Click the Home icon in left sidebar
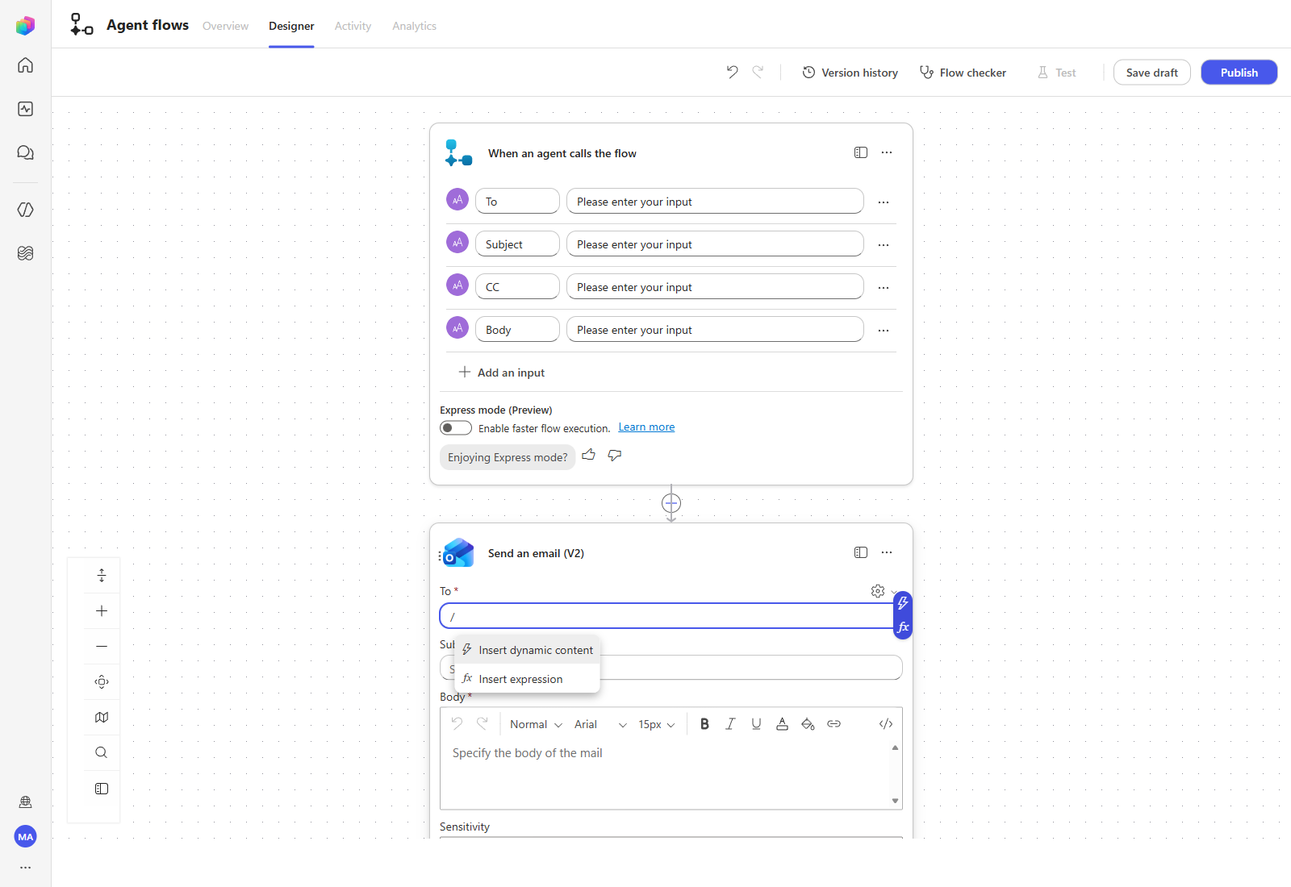Image resolution: width=1291 pixels, height=887 pixels. tap(25, 65)
